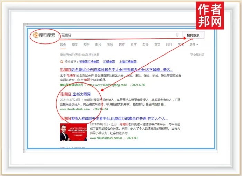Switch to the 微信 tab
This screenshot has width=242, height=176.
tap(75, 45)
